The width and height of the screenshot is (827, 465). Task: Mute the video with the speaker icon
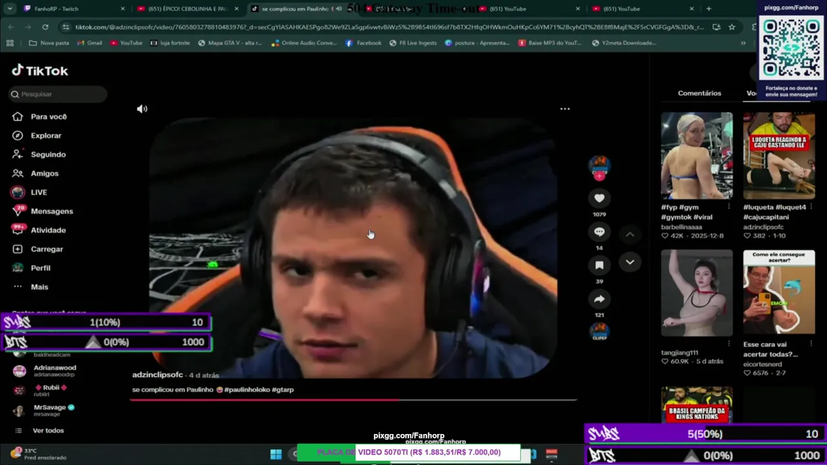point(142,109)
